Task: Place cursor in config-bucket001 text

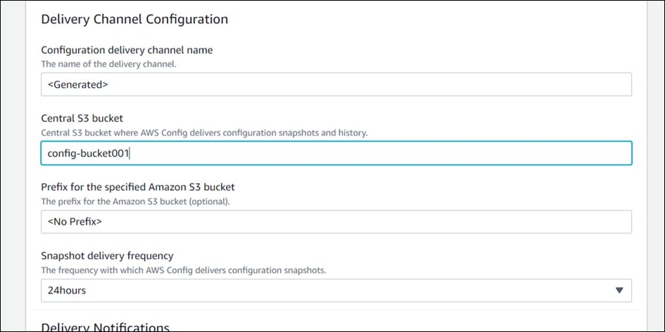Action: [x=88, y=153]
